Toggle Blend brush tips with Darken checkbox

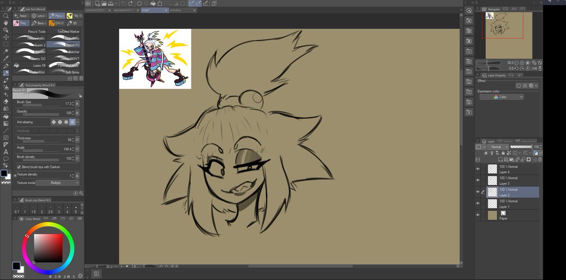coord(19,167)
